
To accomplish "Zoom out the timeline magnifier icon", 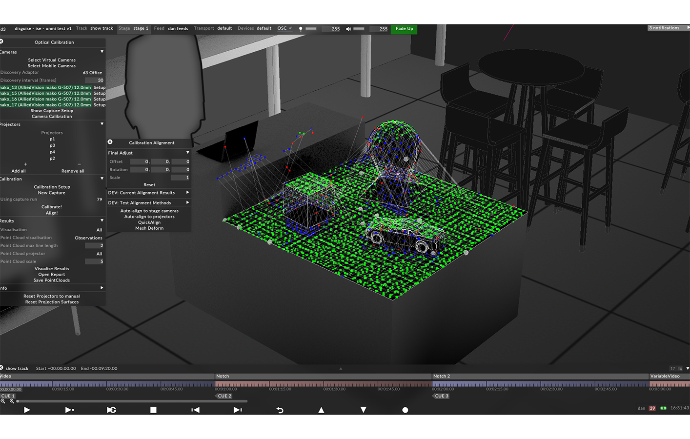I will tap(3, 401).
